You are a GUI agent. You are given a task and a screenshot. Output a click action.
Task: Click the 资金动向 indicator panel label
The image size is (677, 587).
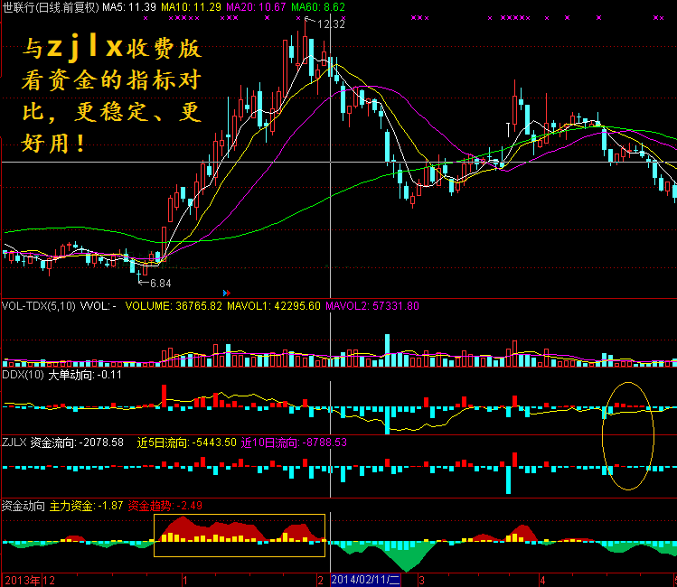(x=23, y=506)
